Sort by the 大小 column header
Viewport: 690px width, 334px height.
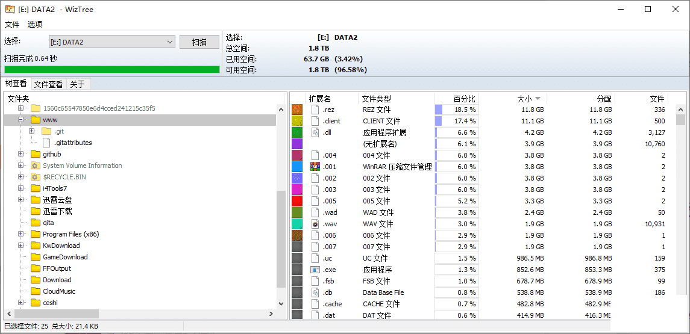[x=524, y=98]
